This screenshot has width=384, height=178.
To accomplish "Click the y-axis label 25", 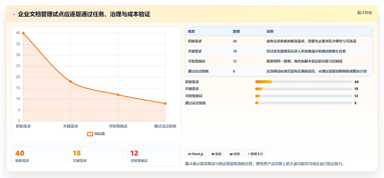I will tap(18, 66).
